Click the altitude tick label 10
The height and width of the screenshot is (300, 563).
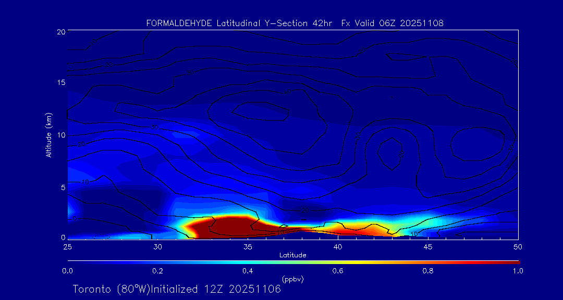(x=60, y=135)
